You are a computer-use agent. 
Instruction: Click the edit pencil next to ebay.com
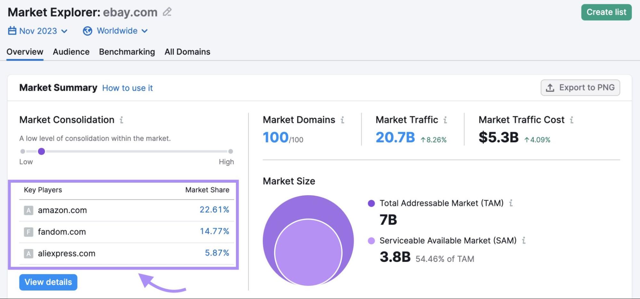tap(167, 12)
